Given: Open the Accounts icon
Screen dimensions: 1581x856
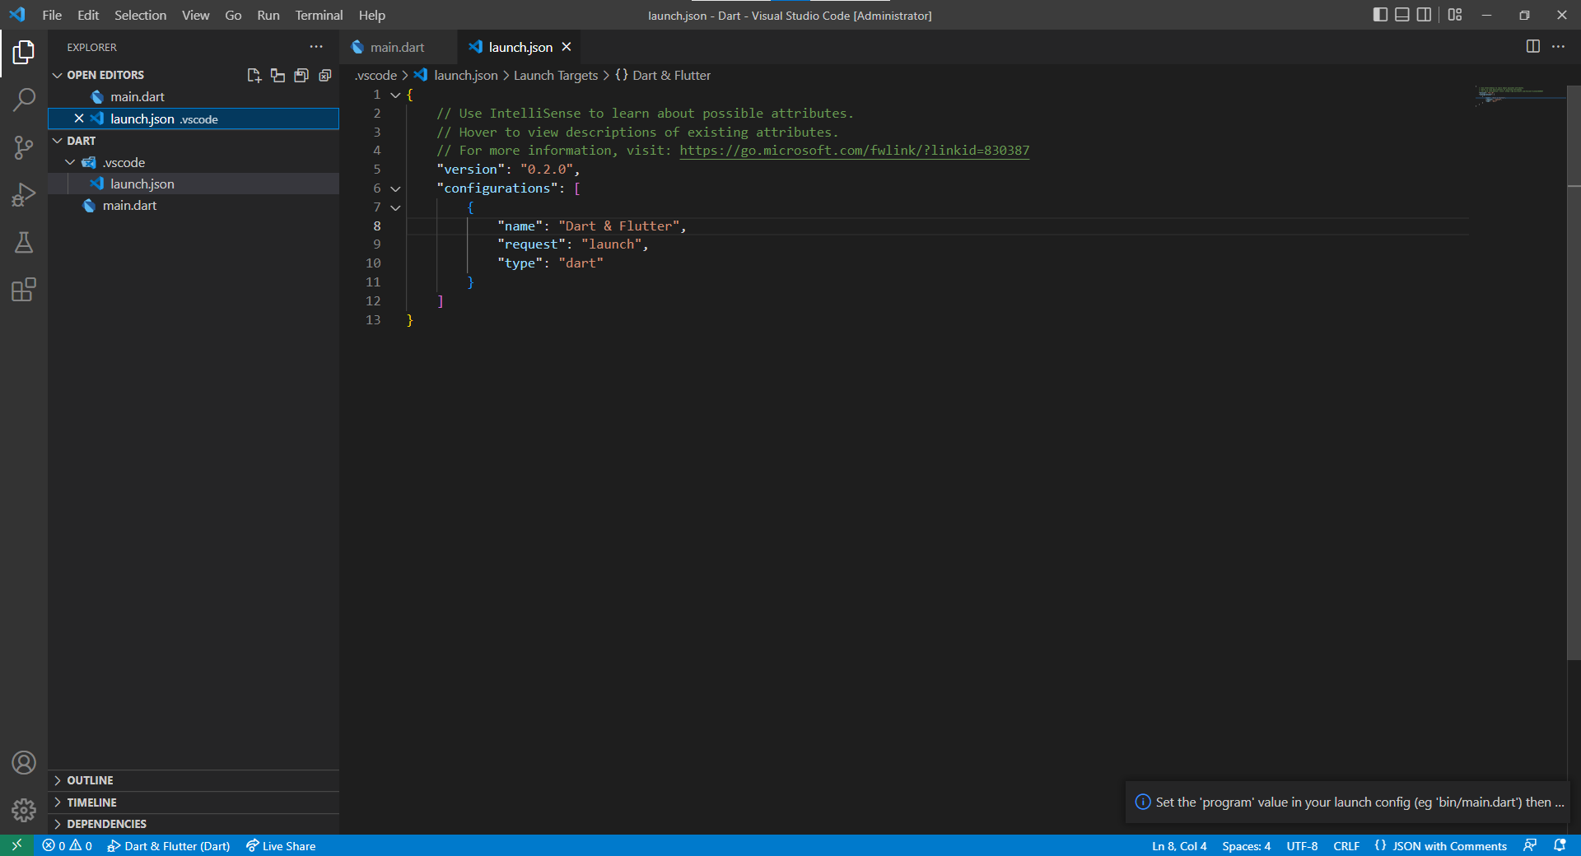Looking at the screenshot, I should pyautogui.click(x=23, y=763).
